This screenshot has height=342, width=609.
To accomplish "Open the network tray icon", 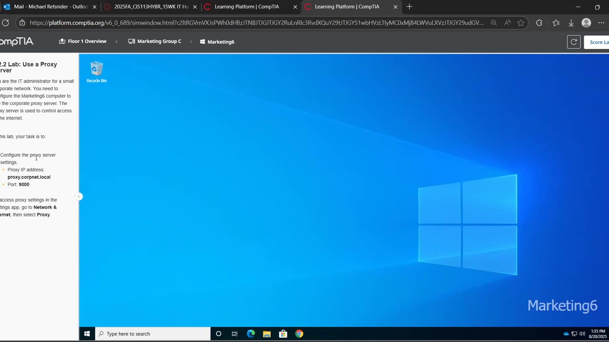I will [x=574, y=334].
